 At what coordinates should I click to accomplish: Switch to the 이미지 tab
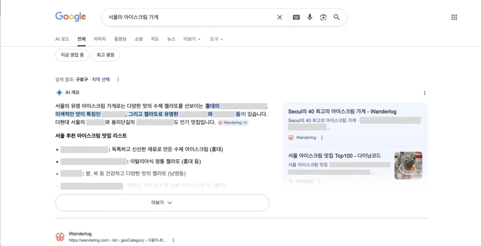100,39
